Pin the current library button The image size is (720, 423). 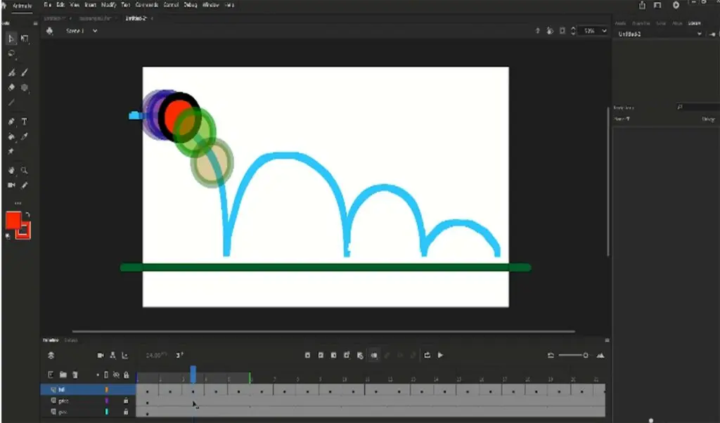pyautogui.click(x=712, y=34)
